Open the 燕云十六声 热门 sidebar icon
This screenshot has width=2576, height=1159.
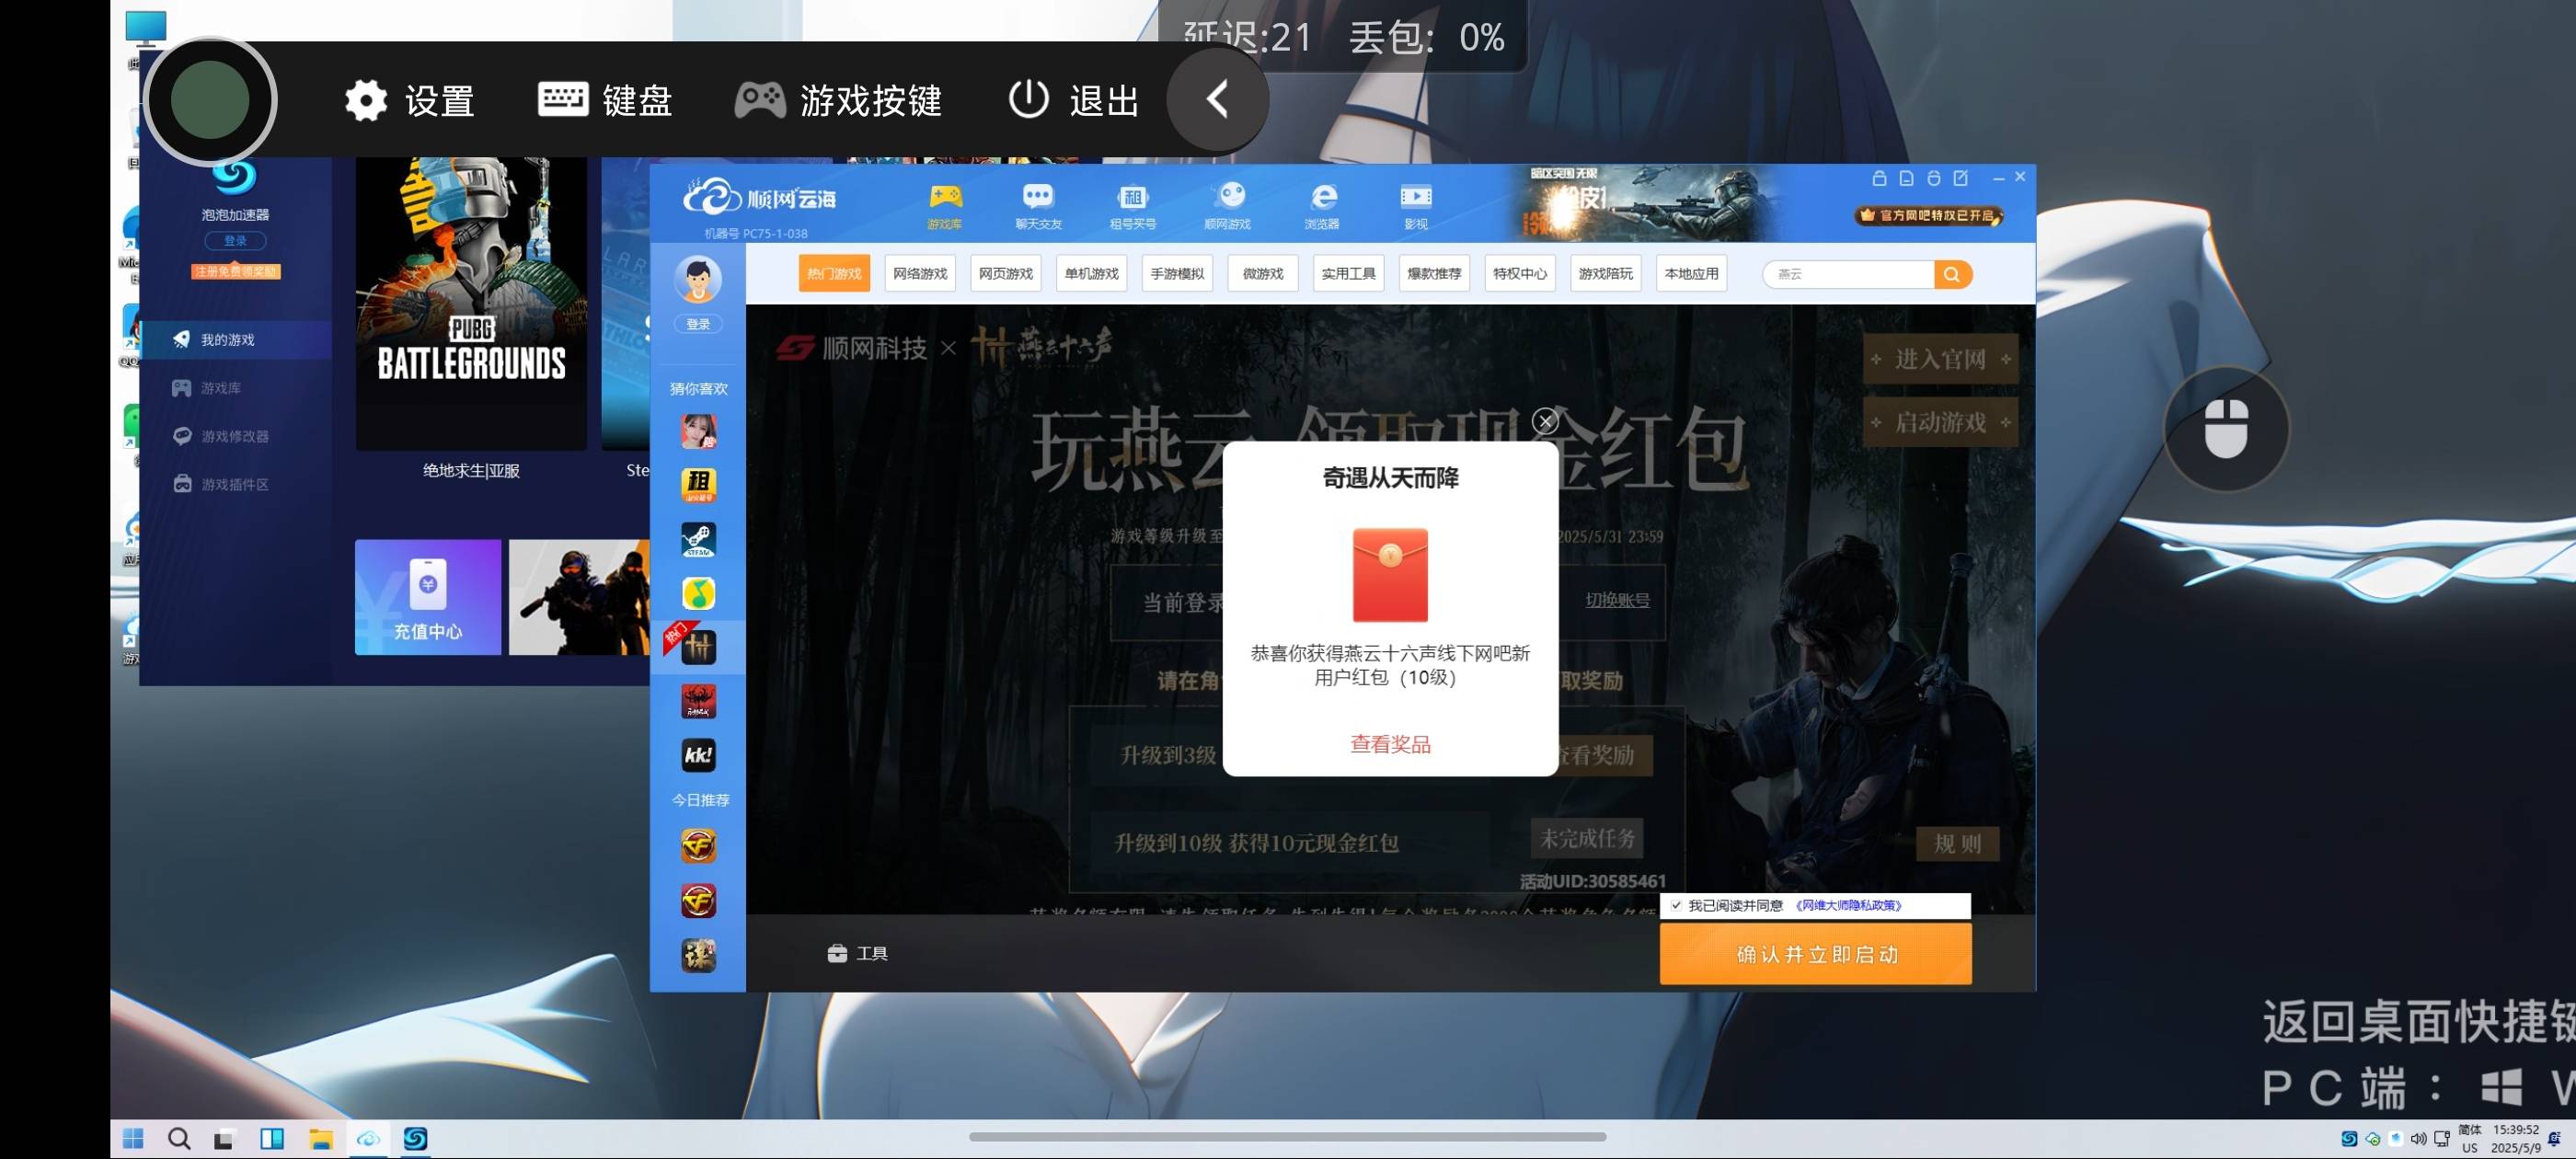698,647
